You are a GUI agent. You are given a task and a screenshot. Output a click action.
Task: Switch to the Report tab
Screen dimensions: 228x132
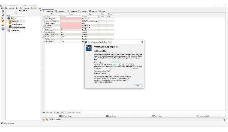(x=83, y=11)
